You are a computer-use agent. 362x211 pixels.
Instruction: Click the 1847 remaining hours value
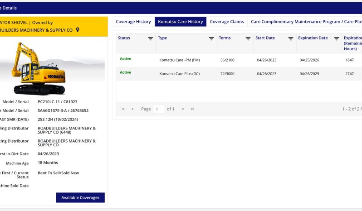[350, 60]
